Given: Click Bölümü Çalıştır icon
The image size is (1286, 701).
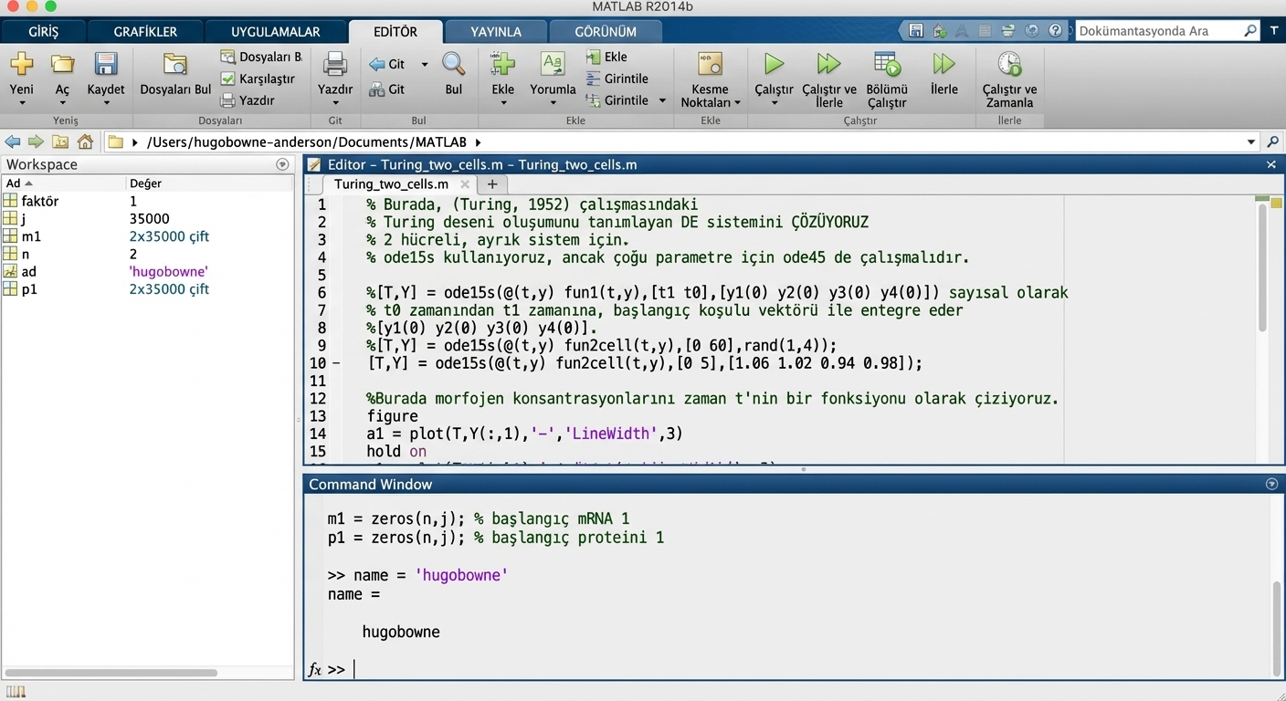Looking at the screenshot, I should 886,66.
